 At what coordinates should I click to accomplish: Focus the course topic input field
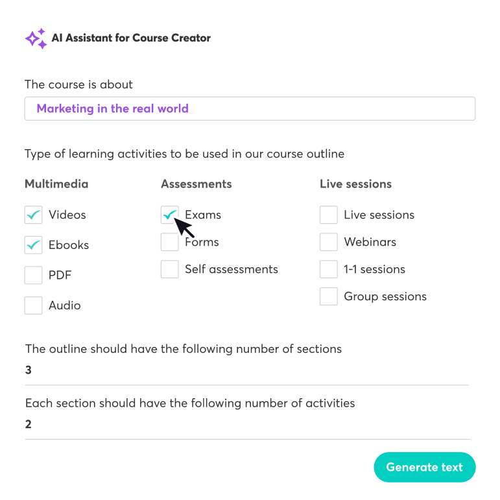(x=250, y=109)
